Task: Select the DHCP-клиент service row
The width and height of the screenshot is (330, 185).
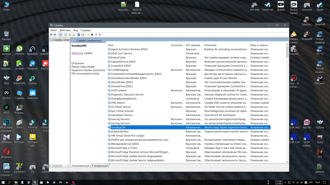Action: pyautogui.click(x=119, y=90)
